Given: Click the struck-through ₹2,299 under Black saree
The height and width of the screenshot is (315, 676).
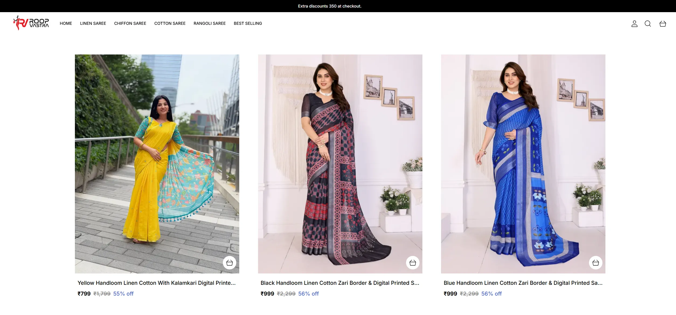Looking at the screenshot, I should pyautogui.click(x=286, y=294).
